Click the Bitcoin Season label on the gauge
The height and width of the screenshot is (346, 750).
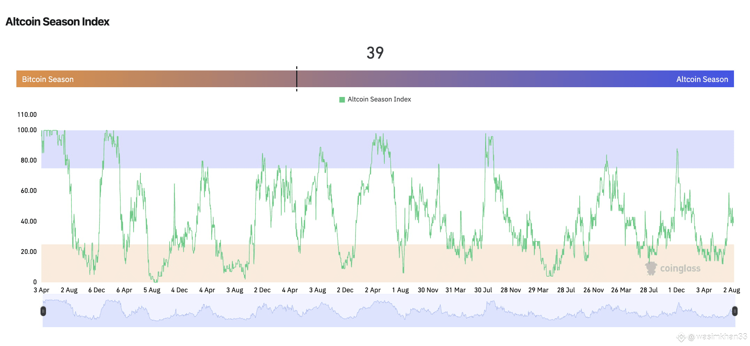tap(48, 80)
